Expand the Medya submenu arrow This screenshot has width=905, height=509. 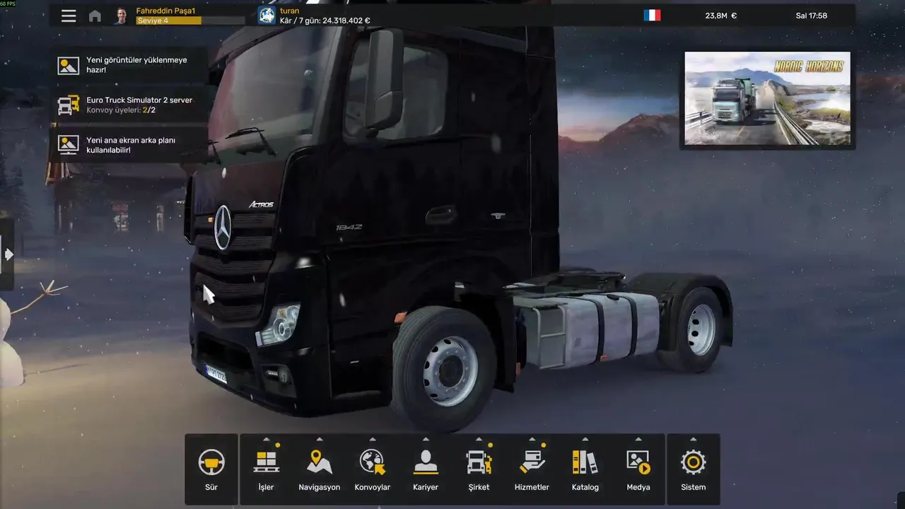pos(638,439)
